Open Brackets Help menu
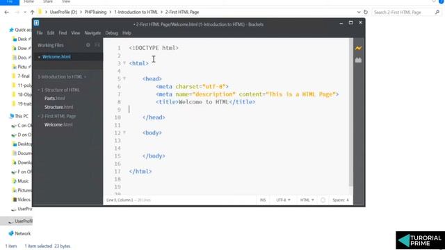The width and height of the screenshot is (445, 250). point(127,33)
